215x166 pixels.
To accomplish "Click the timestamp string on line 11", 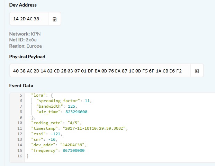I will pos(94,128).
